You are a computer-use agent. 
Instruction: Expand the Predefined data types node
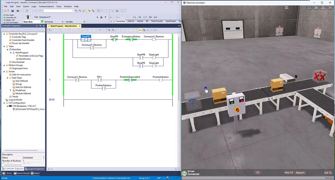click(11, 90)
